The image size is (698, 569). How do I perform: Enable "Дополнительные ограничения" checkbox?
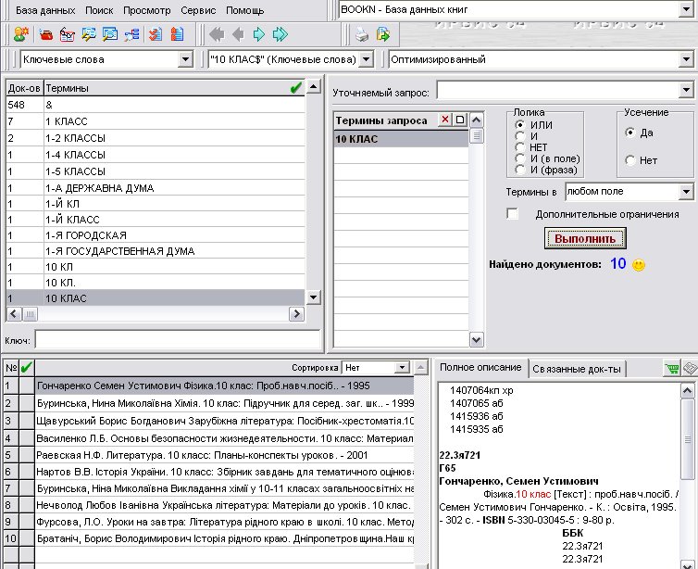[x=512, y=214]
